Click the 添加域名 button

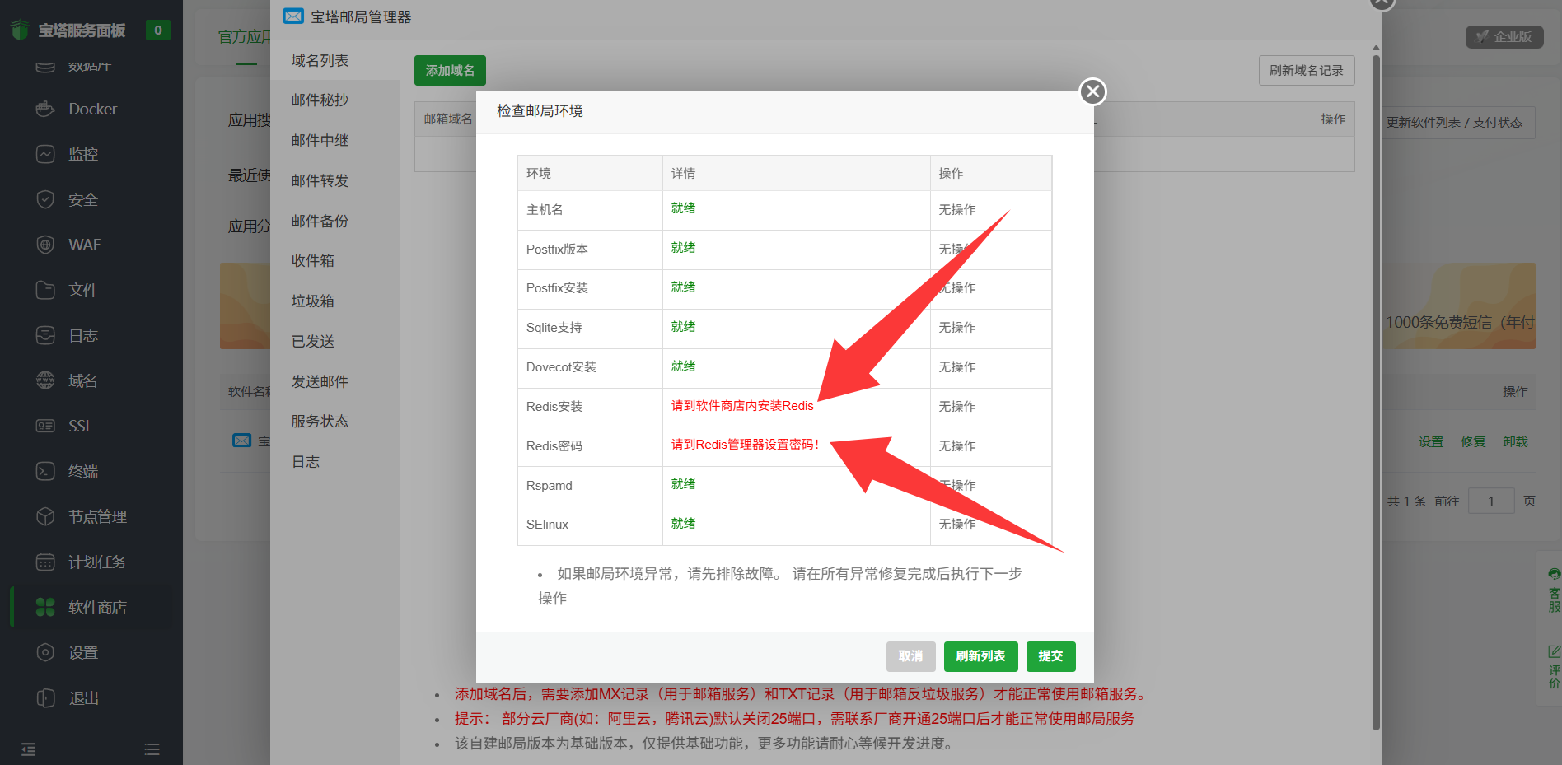point(450,71)
